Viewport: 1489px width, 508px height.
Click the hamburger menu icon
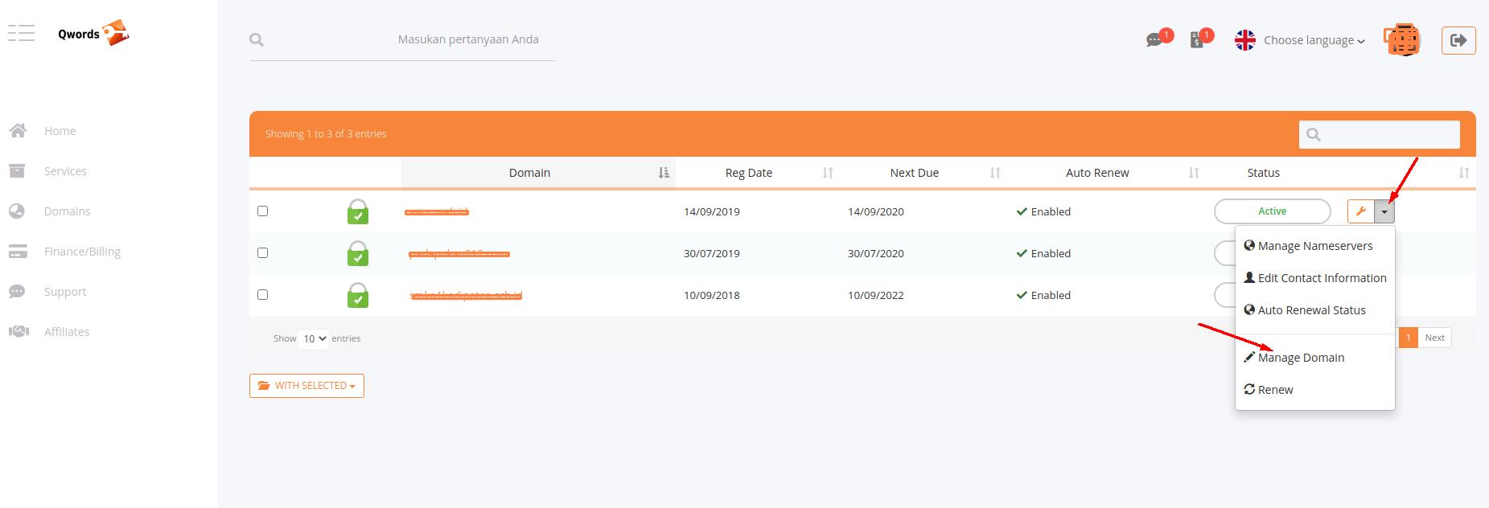[21, 33]
